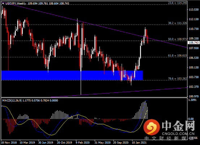The width and height of the screenshot is (200, 145).
Task: Click the 102.370 price axis value
Action: pyautogui.click(x=194, y=87)
